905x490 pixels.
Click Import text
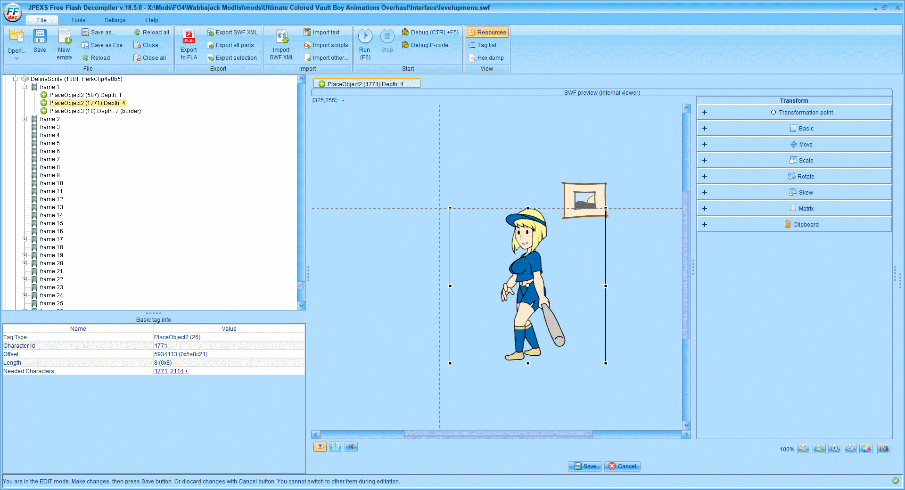[321, 33]
